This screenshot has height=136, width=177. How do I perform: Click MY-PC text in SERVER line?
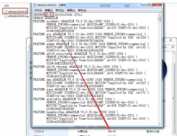(x=49, y=15)
